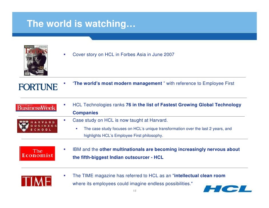Click the FORTUNE logo
The image size is (269, 208).
click(38, 87)
